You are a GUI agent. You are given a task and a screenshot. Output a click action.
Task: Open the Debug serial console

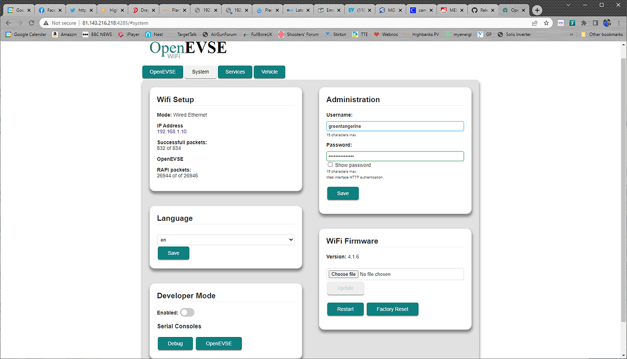[x=175, y=343]
